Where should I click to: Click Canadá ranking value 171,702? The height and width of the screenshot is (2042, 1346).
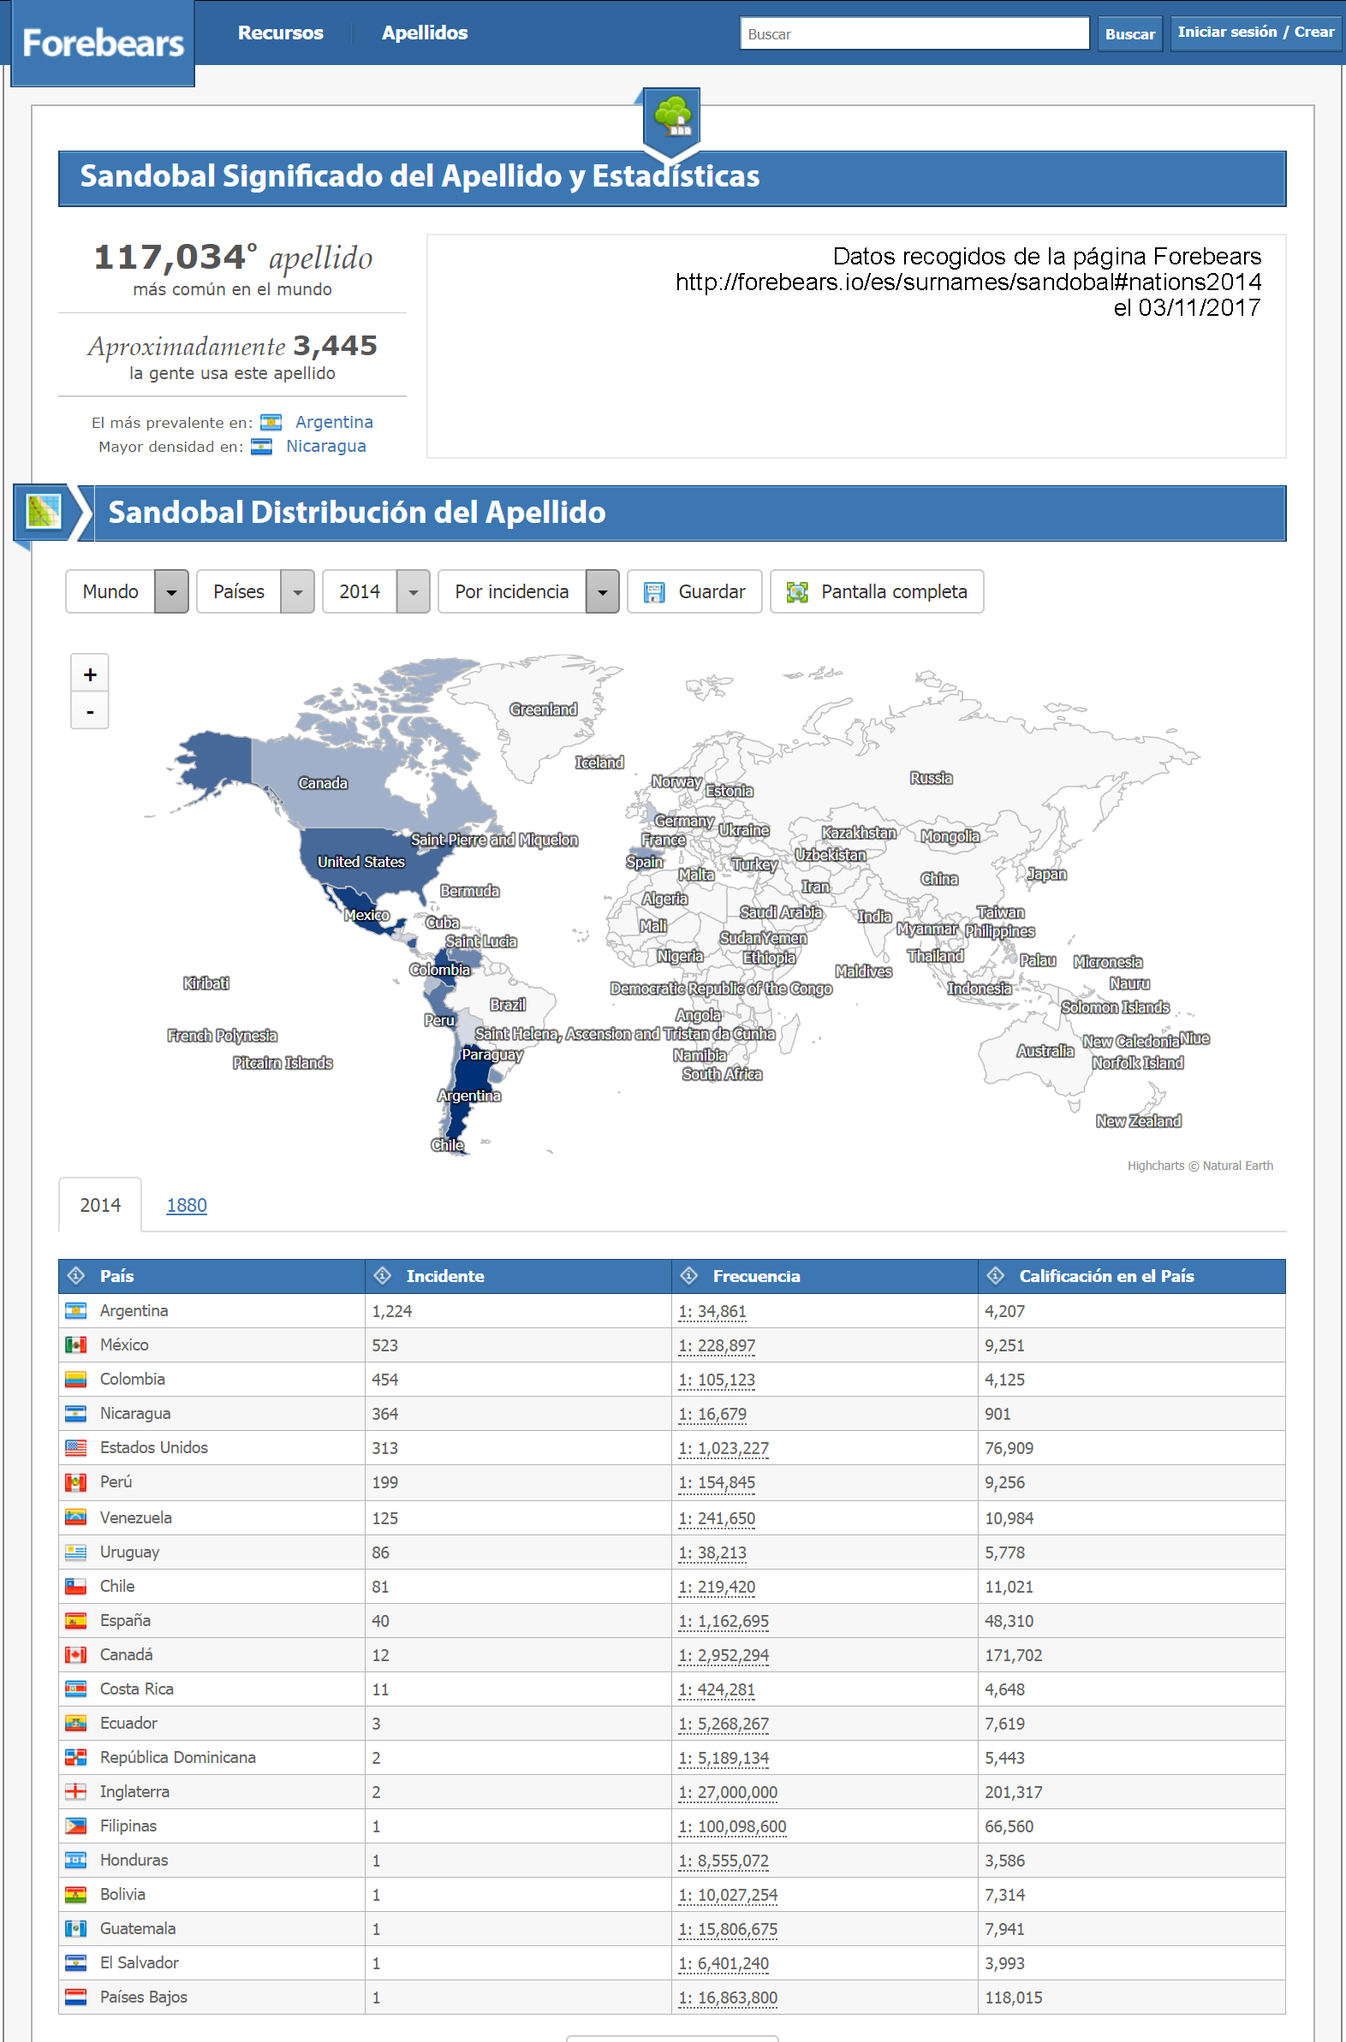[1013, 1656]
